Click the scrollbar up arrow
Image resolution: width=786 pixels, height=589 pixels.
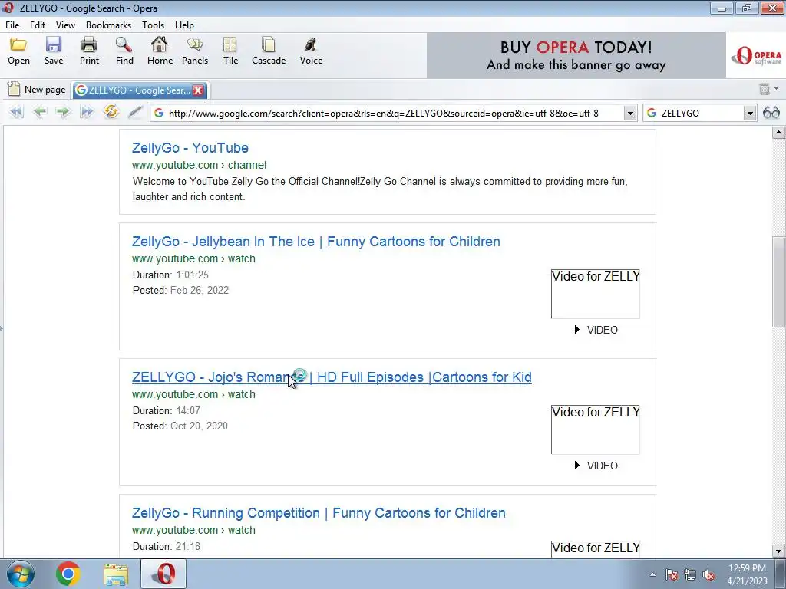click(778, 133)
